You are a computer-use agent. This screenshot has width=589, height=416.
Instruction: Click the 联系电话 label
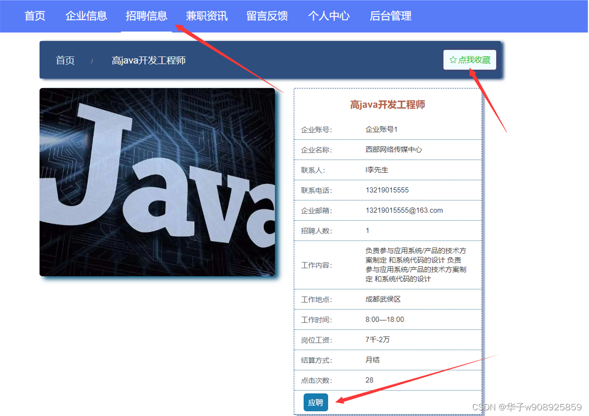[x=316, y=191]
